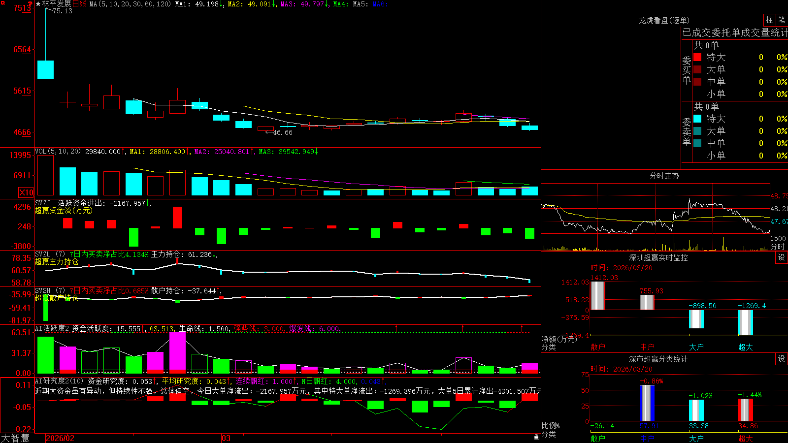Click the red question mark help icon
Image resolution: width=788 pixels, height=443 pixels.
pos(31,5)
